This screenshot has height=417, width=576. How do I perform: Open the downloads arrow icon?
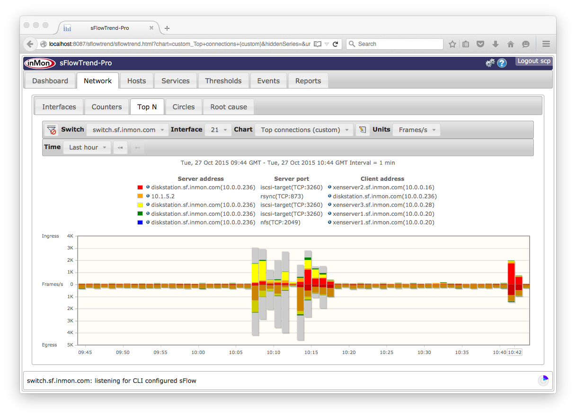click(496, 44)
